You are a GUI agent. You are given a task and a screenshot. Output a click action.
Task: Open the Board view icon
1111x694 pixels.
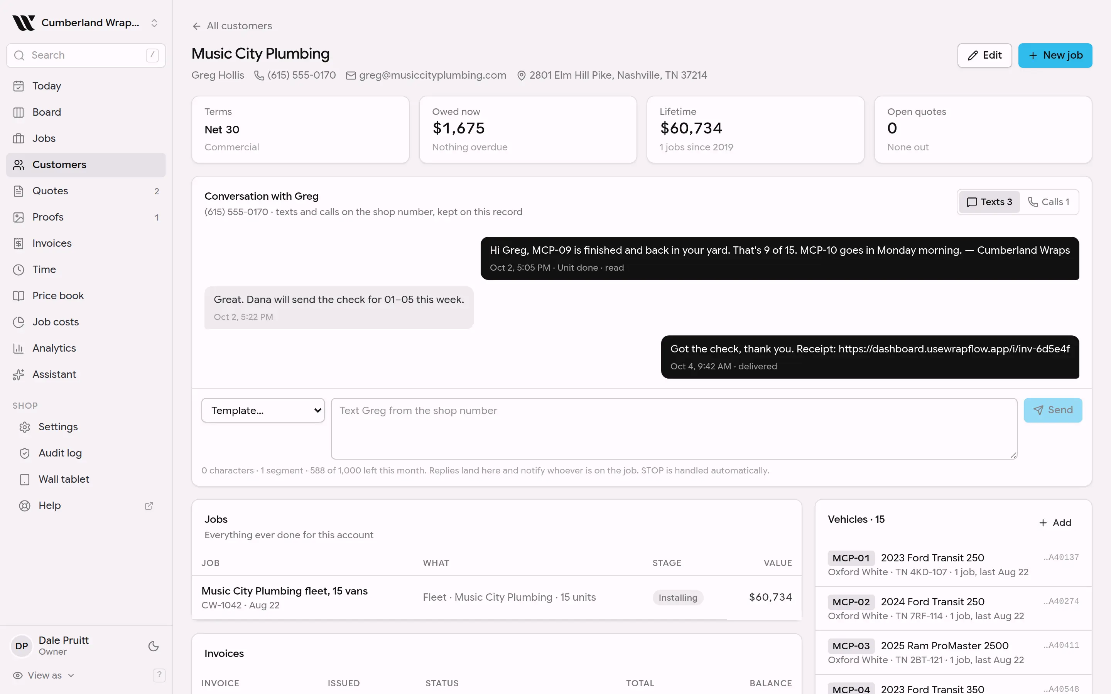click(19, 112)
